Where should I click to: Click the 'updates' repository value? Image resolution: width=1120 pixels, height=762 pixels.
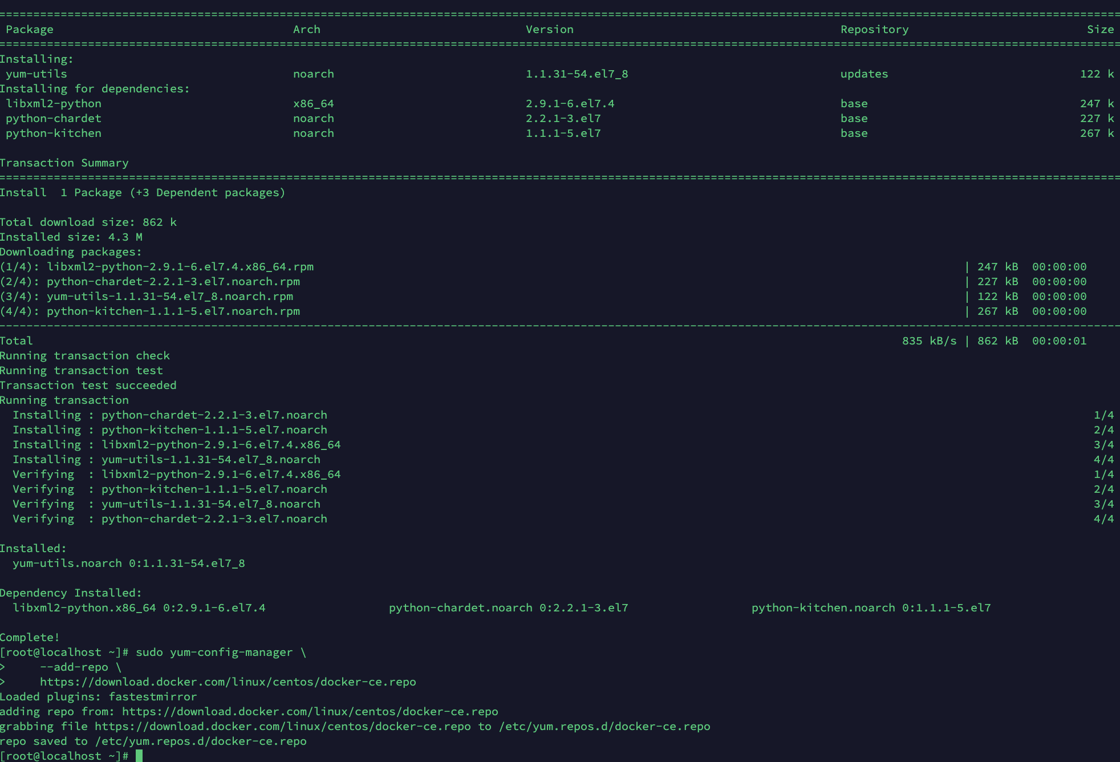click(x=865, y=74)
